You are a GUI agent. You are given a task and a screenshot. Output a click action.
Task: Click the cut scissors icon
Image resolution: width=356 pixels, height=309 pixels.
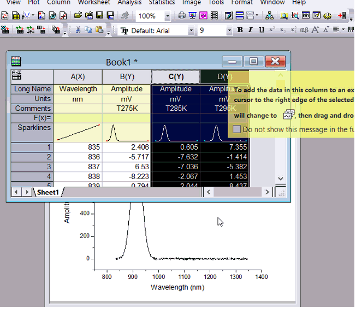(x=78, y=29)
